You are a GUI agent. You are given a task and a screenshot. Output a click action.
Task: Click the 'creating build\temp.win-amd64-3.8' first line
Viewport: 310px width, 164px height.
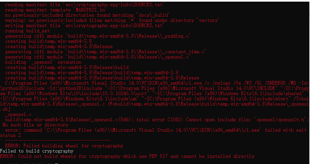click(x=48, y=41)
